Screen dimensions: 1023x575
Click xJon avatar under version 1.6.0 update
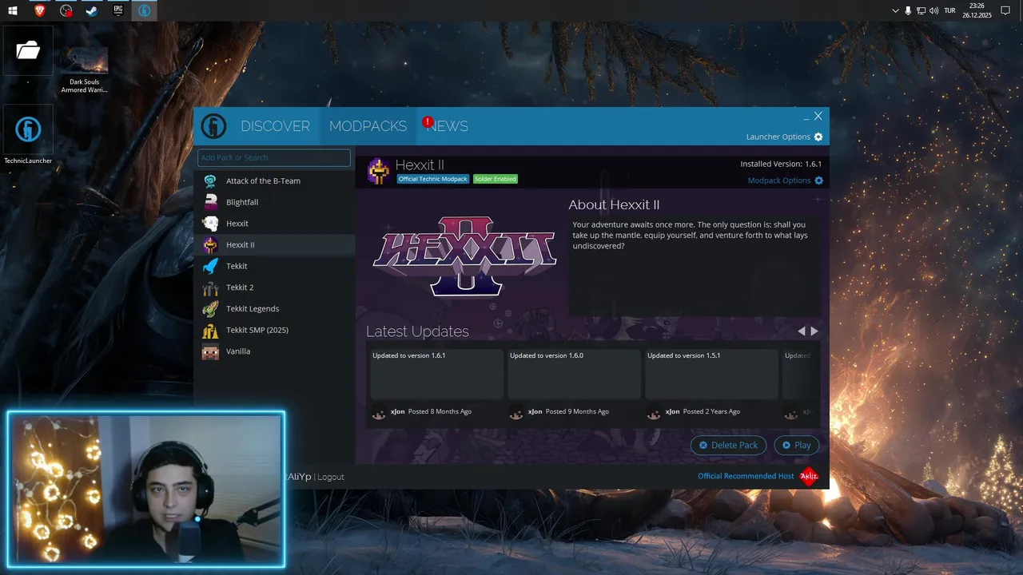(x=516, y=413)
